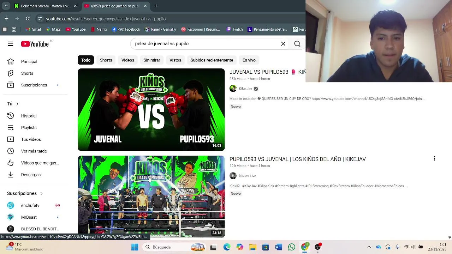
Task: Select the Vistos filter chip
Action: 175,60
